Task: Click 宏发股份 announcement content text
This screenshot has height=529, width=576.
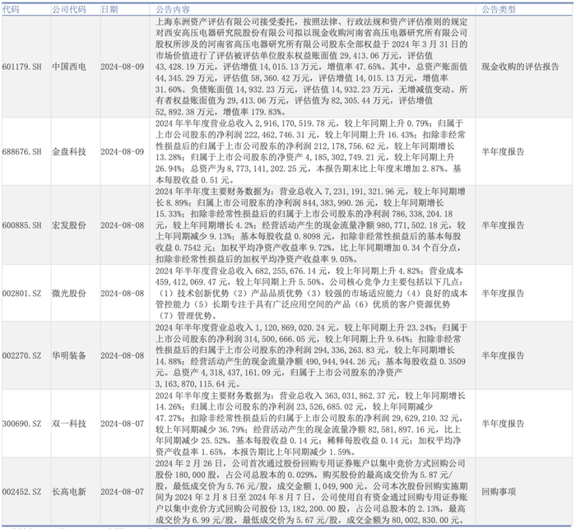Action: pyautogui.click(x=311, y=225)
